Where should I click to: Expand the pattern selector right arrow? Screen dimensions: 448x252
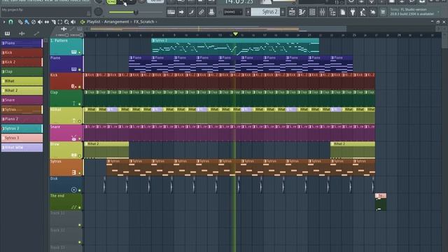click(283, 12)
